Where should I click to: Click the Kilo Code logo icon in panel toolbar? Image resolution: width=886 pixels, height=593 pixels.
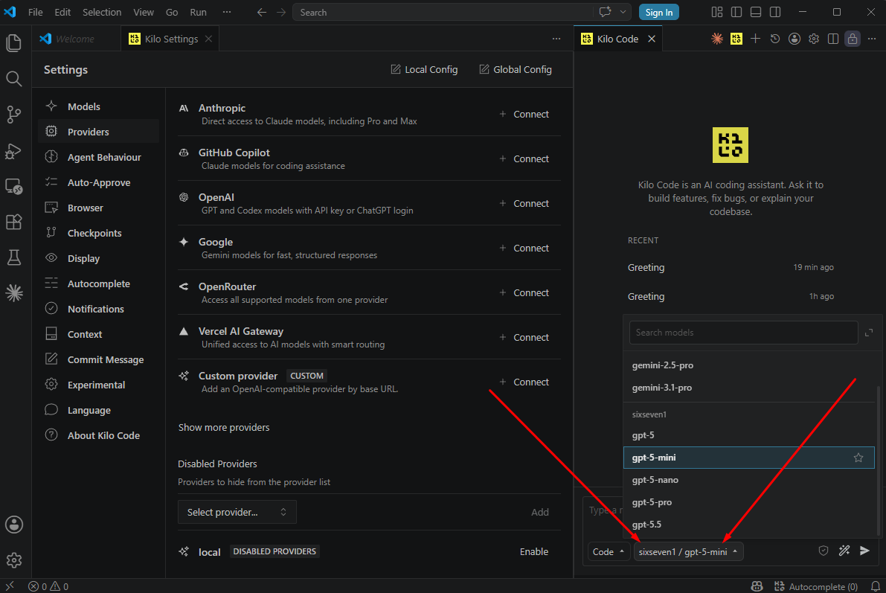pyautogui.click(x=736, y=39)
